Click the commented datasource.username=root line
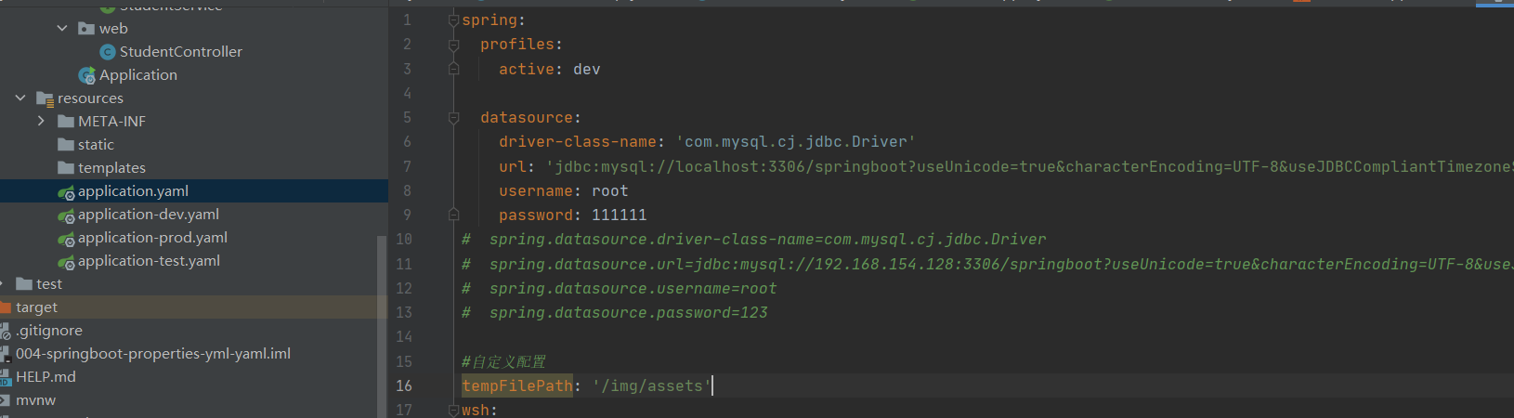This screenshot has height=418, width=1514. pyautogui.click(x=620, y=289)
